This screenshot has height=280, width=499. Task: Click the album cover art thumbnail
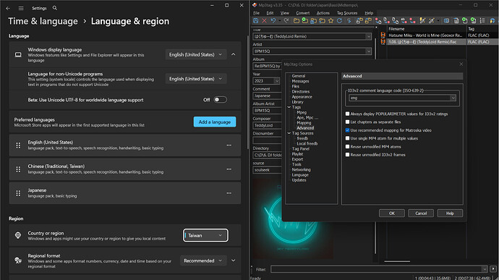(293, 219)
